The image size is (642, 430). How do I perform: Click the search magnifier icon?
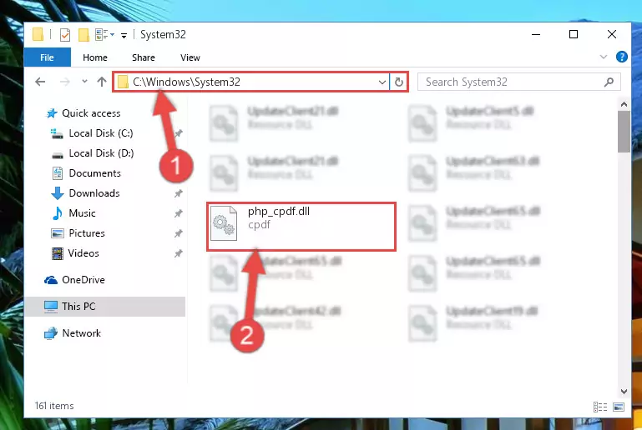click(609, 82)
